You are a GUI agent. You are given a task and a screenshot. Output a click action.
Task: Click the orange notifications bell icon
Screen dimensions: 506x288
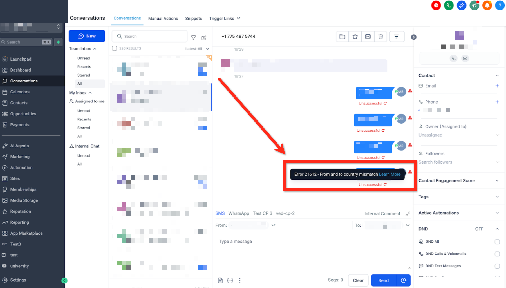pos(487,5)
